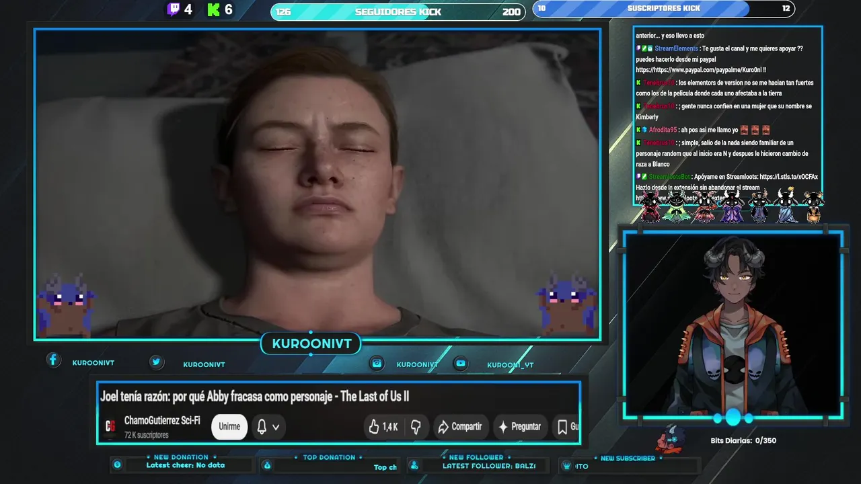
Task: Click the Afrodita95 username in chat
Action: point(663,129)
